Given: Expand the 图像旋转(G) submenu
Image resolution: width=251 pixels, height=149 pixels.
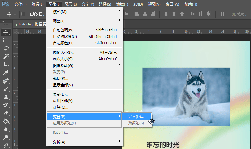Looking at the screenshot, I should coord(85,65).
